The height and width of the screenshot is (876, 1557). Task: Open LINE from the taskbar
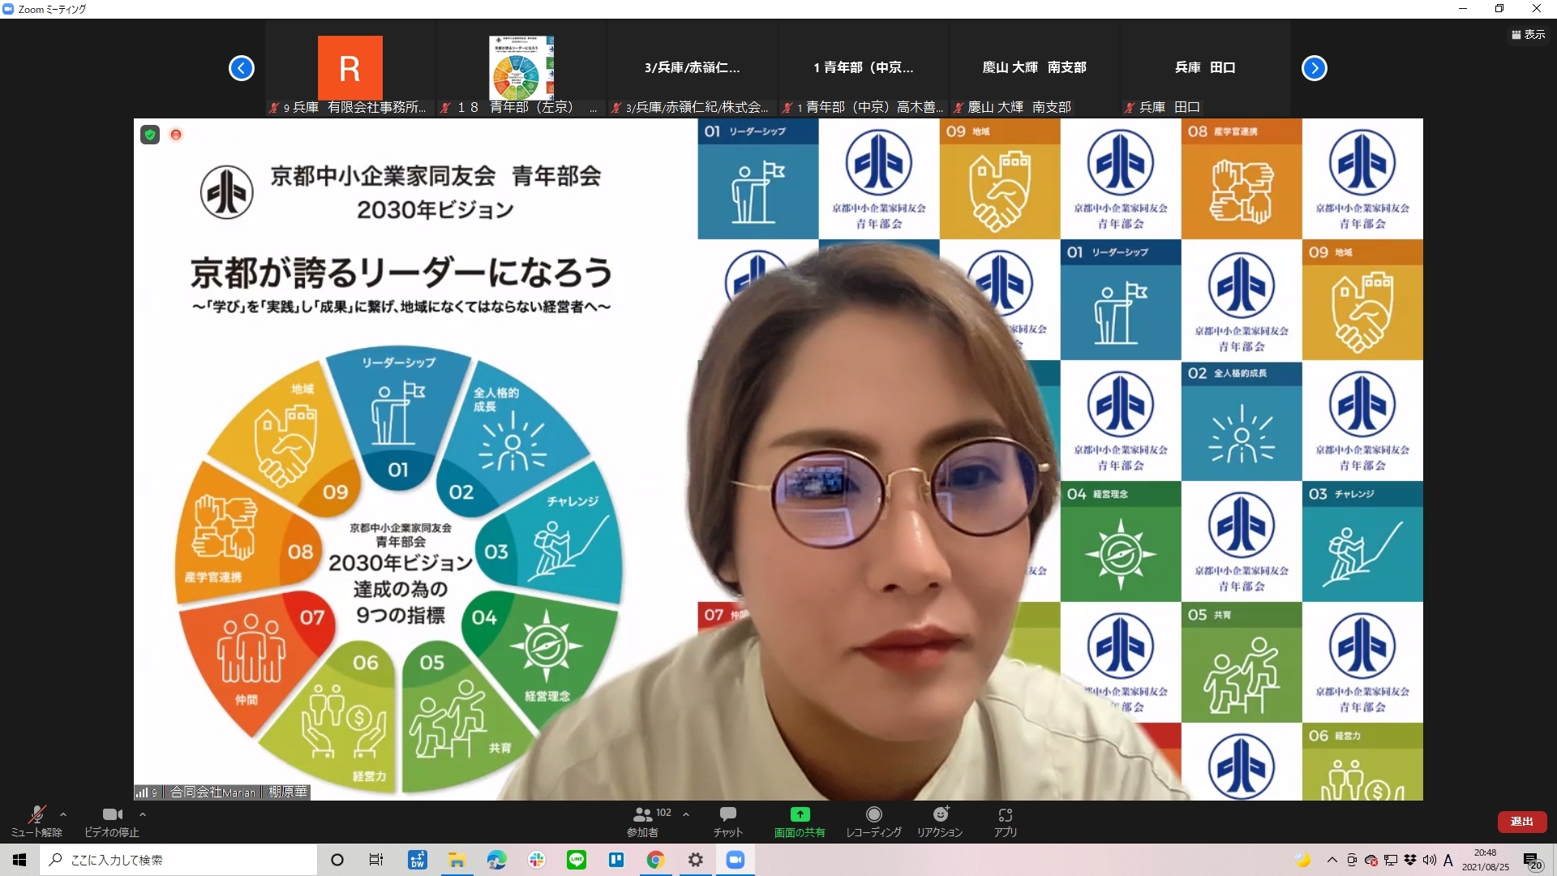pyautogui.click(x=576, y=860)
